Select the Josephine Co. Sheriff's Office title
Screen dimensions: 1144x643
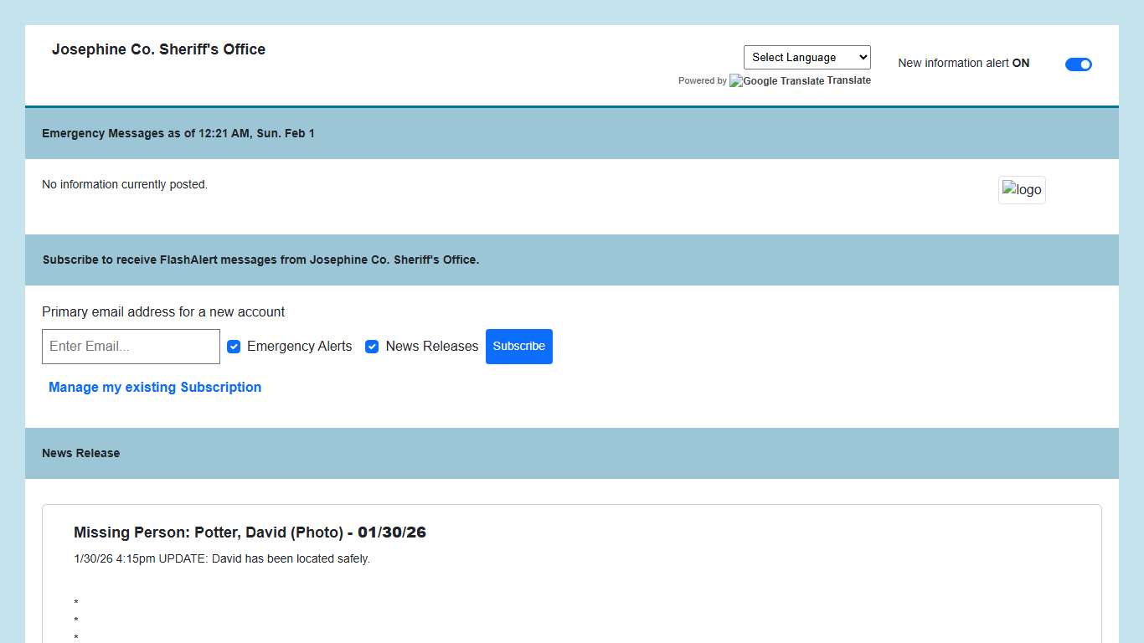[158, 49]
